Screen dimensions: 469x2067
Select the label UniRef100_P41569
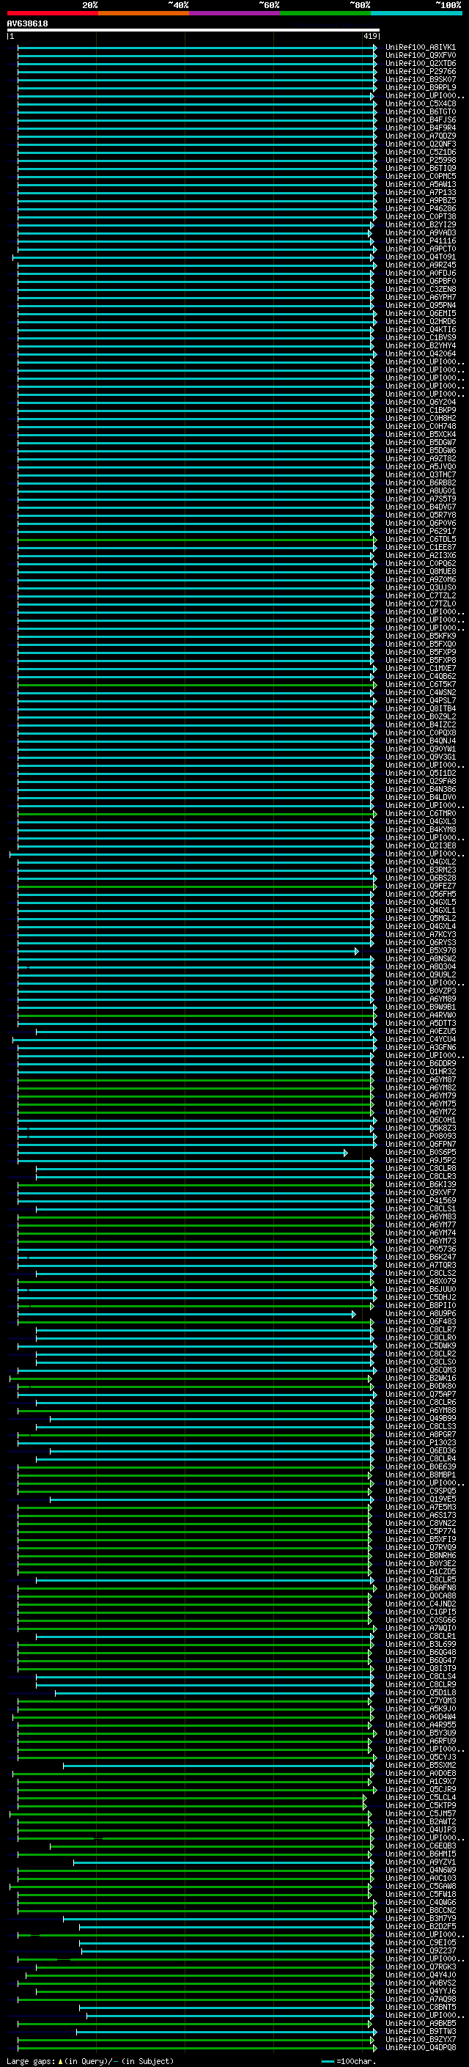(420, 1200)
